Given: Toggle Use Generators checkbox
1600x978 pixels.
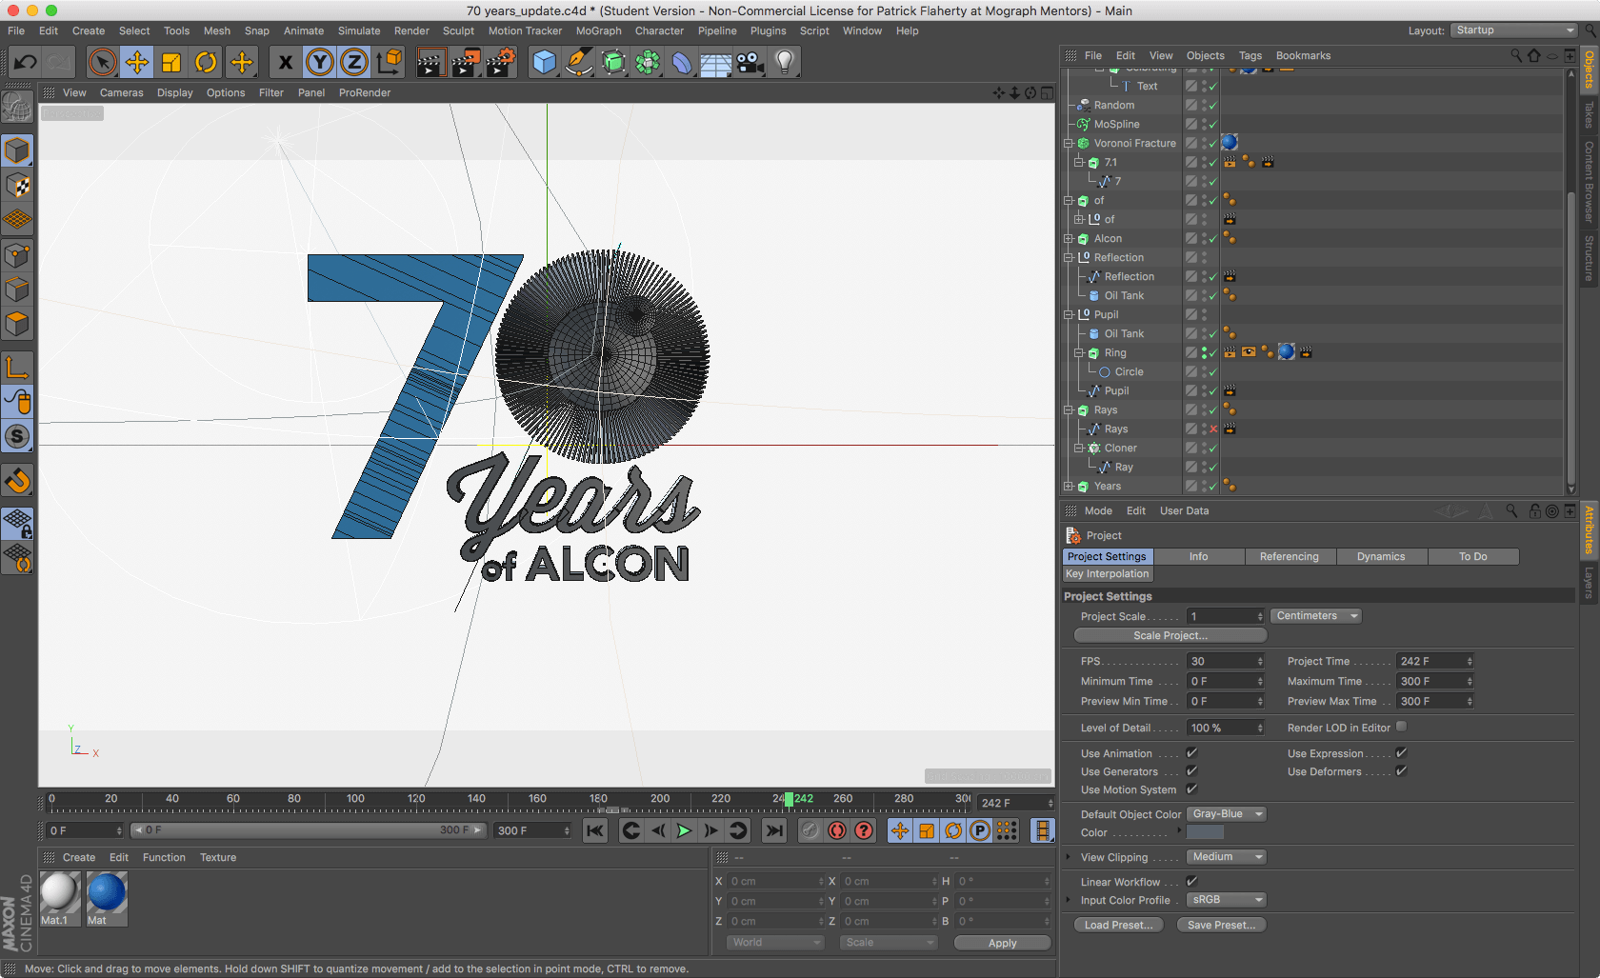Looking at the screenshot, I should click(x=1191, y=770).
